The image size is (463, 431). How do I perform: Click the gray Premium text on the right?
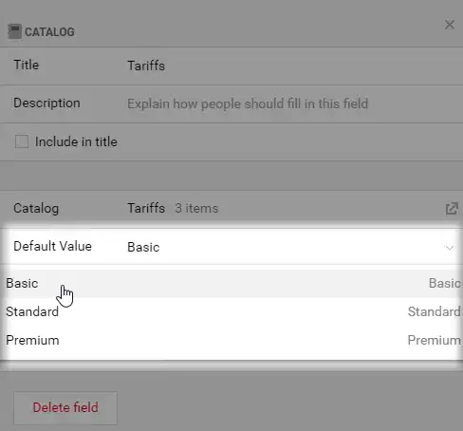(x=434, y=340)
